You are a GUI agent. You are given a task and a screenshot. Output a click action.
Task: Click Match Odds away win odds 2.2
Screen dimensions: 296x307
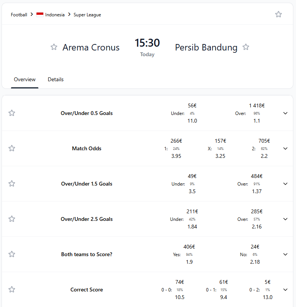tap(264, 156)
